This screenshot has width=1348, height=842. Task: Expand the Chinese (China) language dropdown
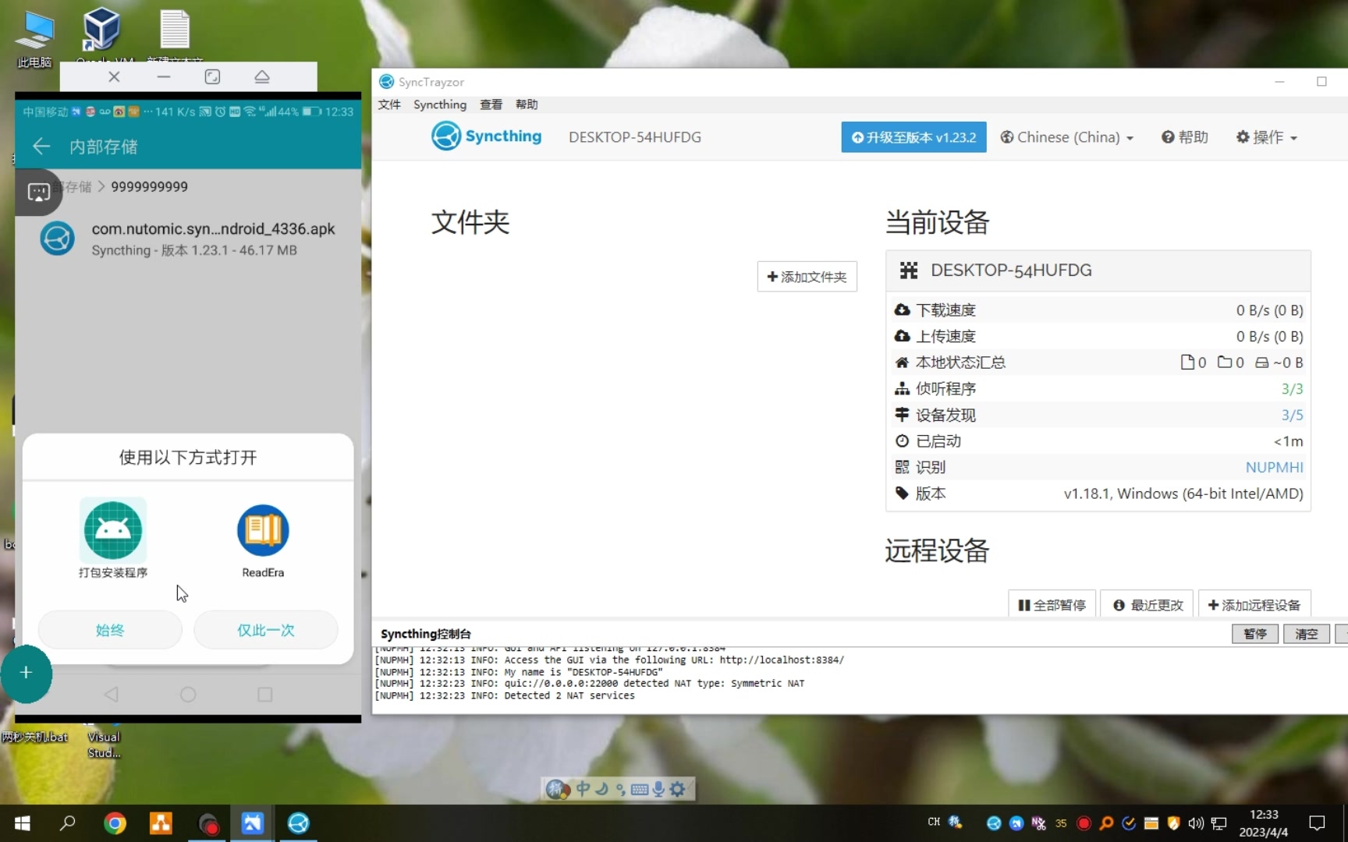1066,137
